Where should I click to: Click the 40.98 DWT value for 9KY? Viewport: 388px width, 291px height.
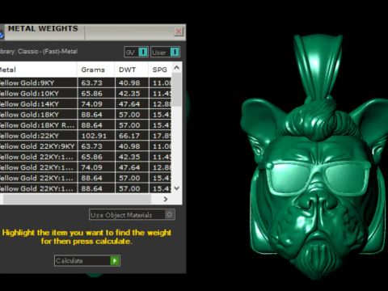129,82
